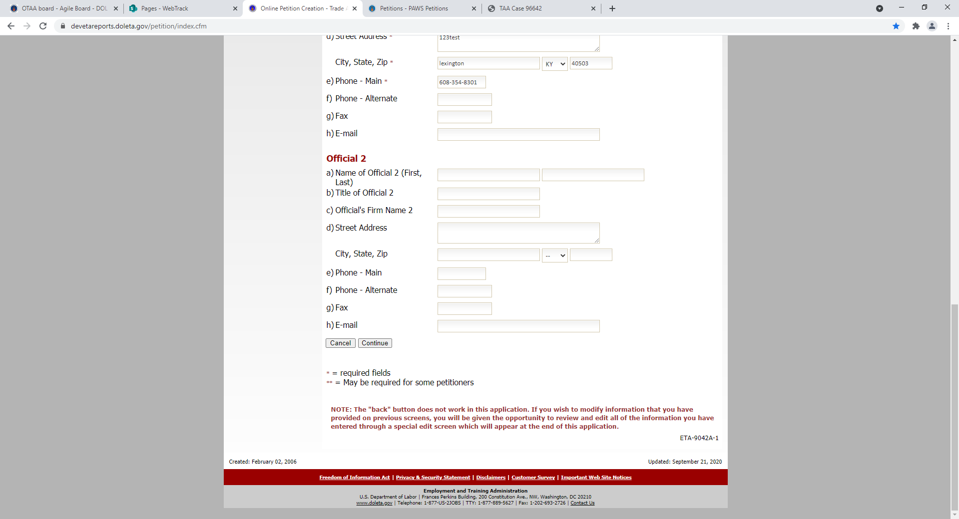Open the Official 2 state dropdown
Image resolution: width=959 pixels, height=519 pixels.
click(x=554, y=256)
